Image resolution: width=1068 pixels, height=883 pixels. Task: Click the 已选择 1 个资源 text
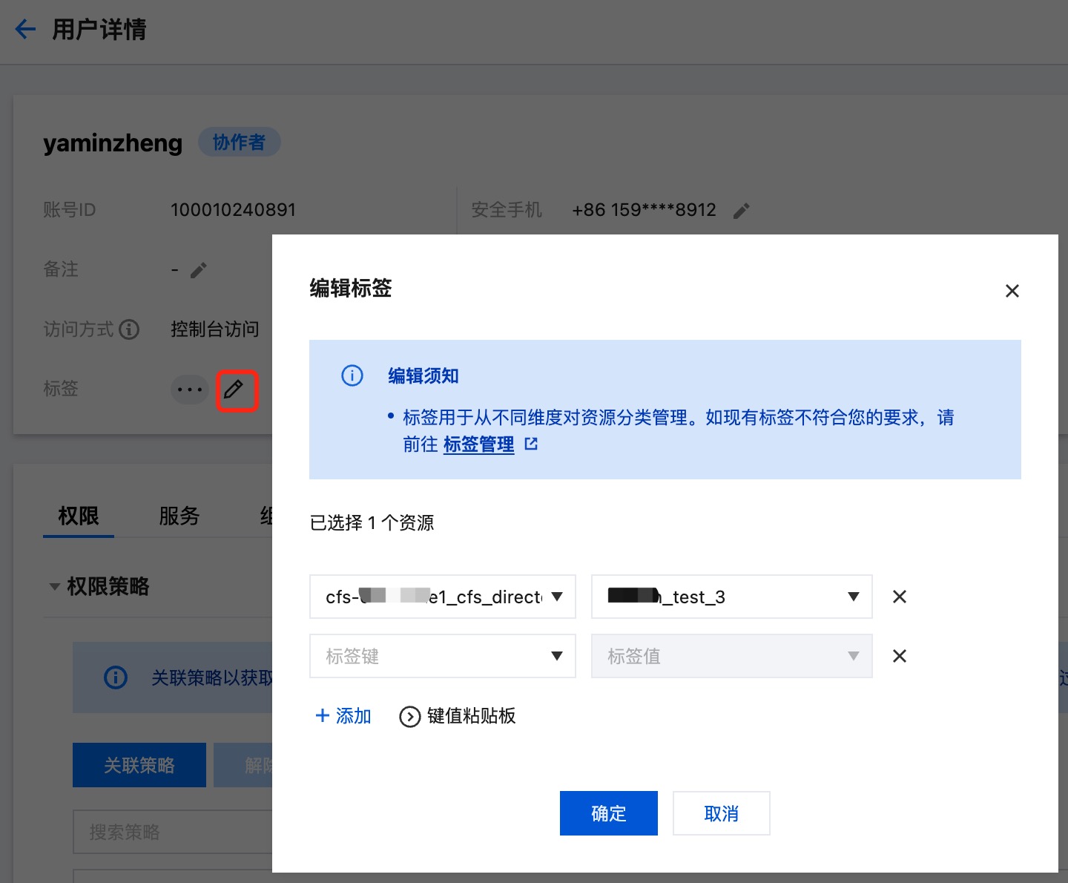click(x=372, y=523)
